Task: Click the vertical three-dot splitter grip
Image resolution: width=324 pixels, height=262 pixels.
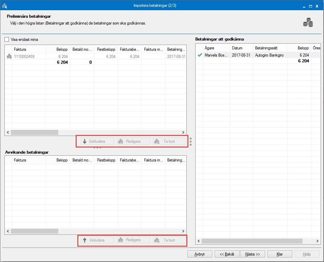Action: 190,141
